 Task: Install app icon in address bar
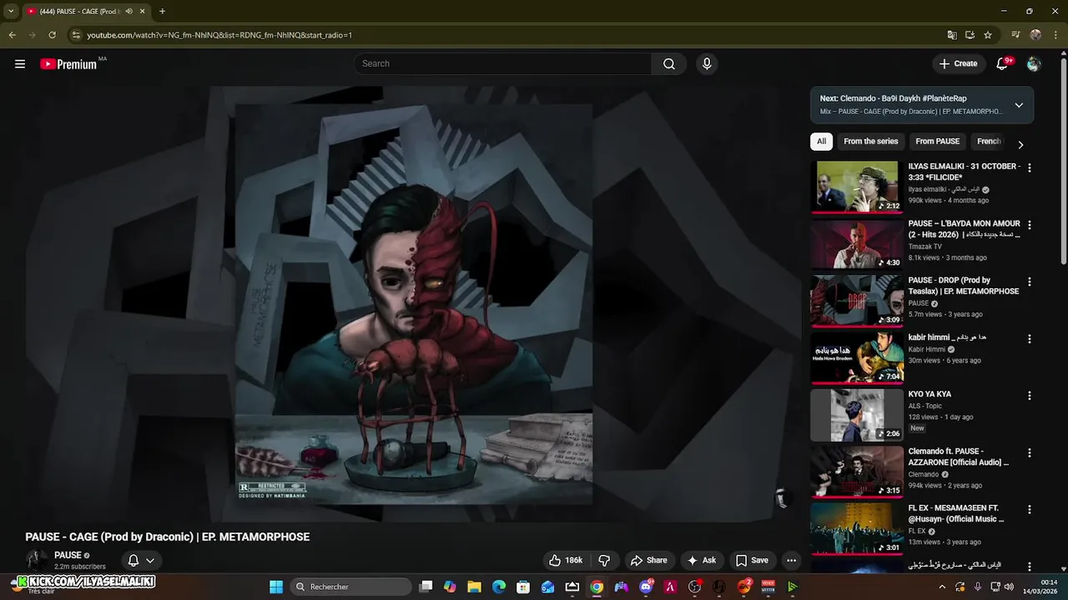click(x=970, y=35)
